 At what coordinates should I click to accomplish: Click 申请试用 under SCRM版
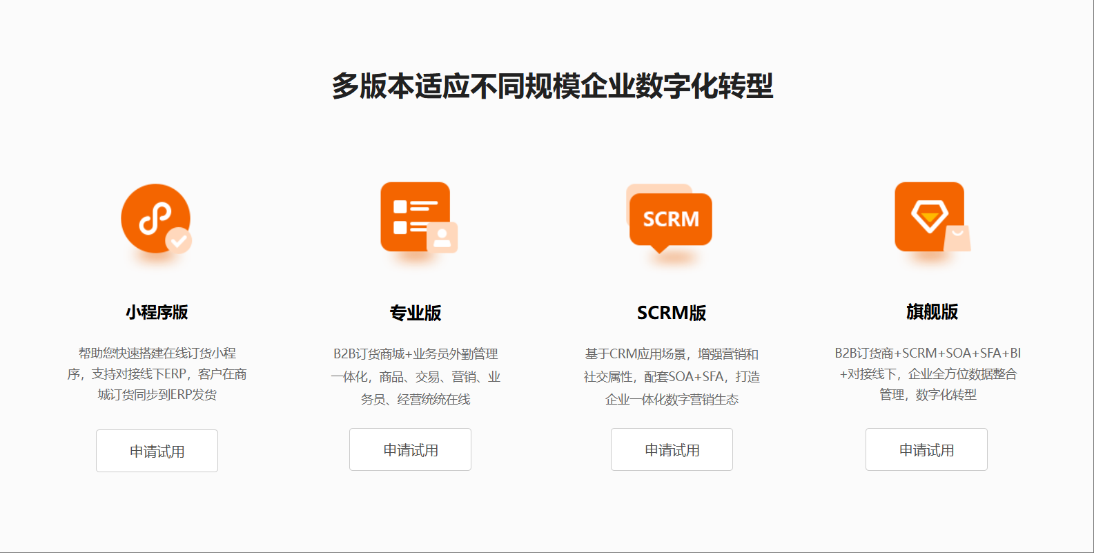click(x=672, y=449)
